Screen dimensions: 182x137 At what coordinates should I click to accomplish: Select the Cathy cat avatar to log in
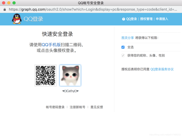pos(70,76)
